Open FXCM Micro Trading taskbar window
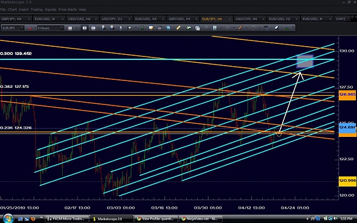 (66, 218)
